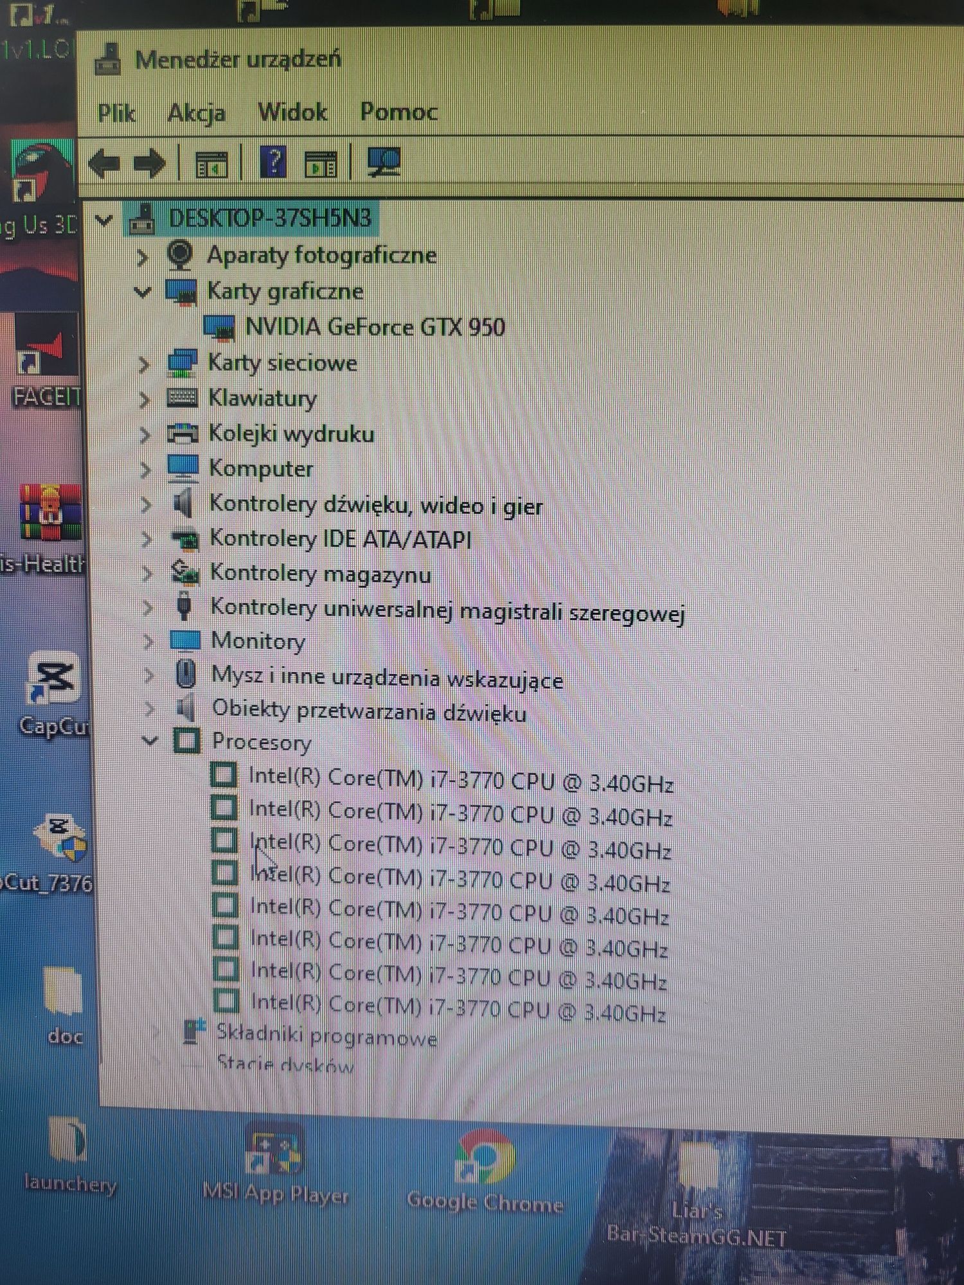Image resolution: width=964 pixels, height=1285 pixels.
Task: Select the Składniki programowe label
Action: 326,1035
